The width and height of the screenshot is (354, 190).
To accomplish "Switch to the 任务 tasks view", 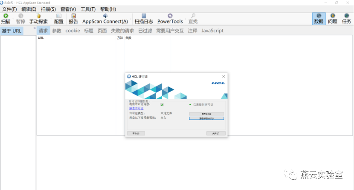I will pyautogui.click(x=346, y=18).
